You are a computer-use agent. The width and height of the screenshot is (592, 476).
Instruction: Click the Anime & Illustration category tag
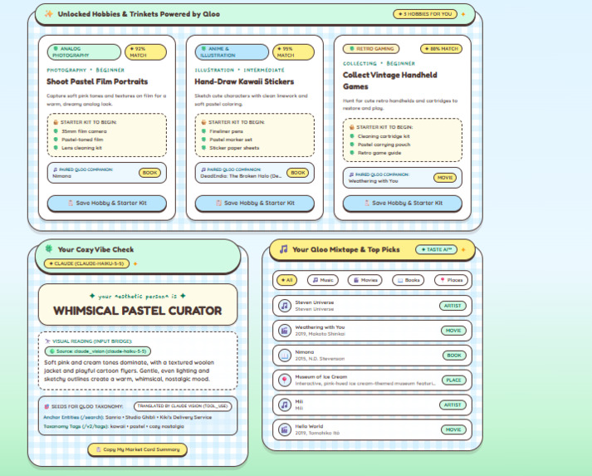click(232, 52)
